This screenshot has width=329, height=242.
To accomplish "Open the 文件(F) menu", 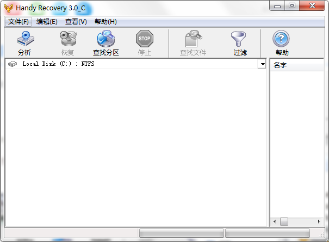I will click(18, 22).
